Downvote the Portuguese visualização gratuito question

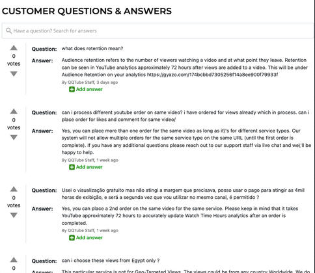[x=14, y=215]
